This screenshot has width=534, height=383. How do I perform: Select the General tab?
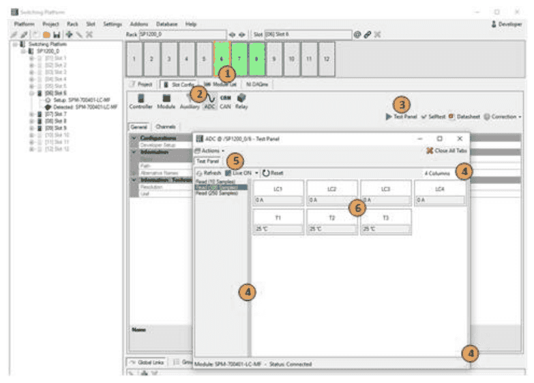[139, 127]
